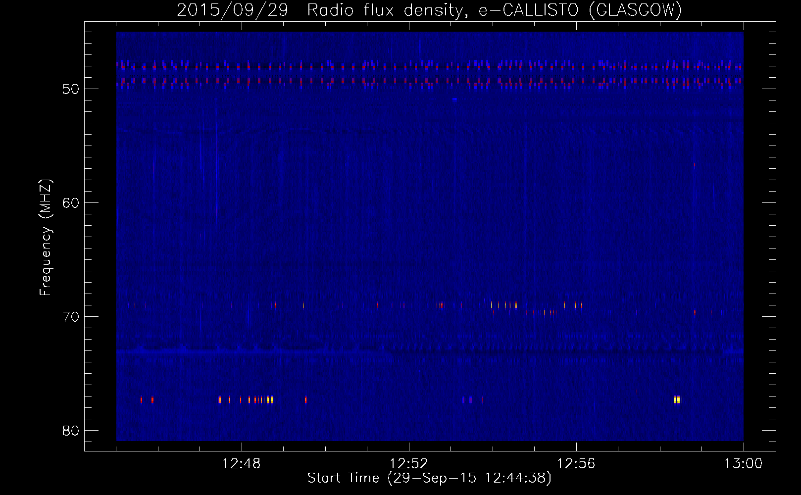Viewport: 801px width, 495px height.
Task: Click the '70' frequency tick label
Action: click(x=71, y=317)
